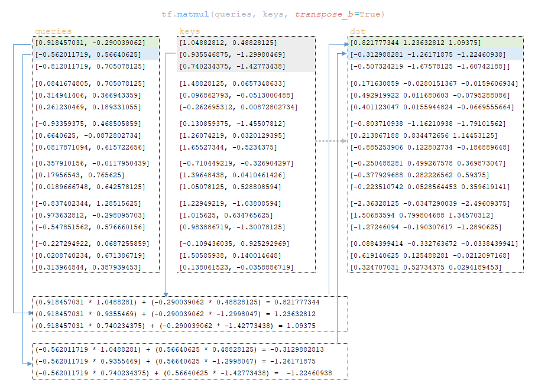
Task: Click dot row starting with 0.0884399414
Action: tap(435, 244)
